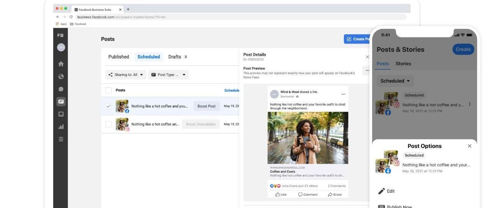Switch to the Published tab

coord(119,57)
